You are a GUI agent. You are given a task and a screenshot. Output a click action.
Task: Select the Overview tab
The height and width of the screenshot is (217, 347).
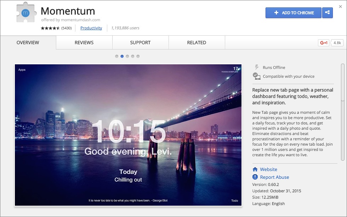[x=28, y=42]
